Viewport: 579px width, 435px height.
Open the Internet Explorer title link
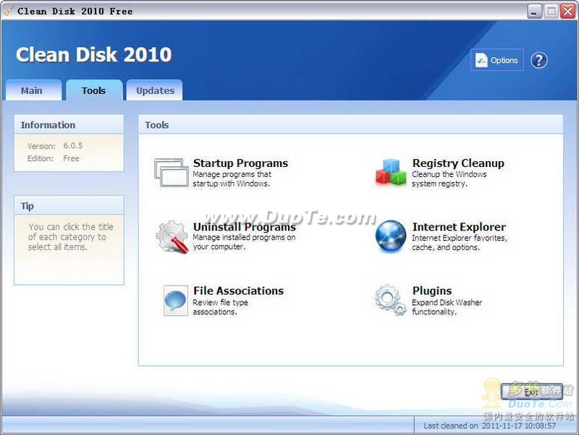coord(459,227)
